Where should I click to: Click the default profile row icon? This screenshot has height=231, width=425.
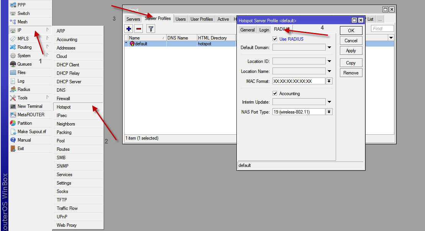132,43
